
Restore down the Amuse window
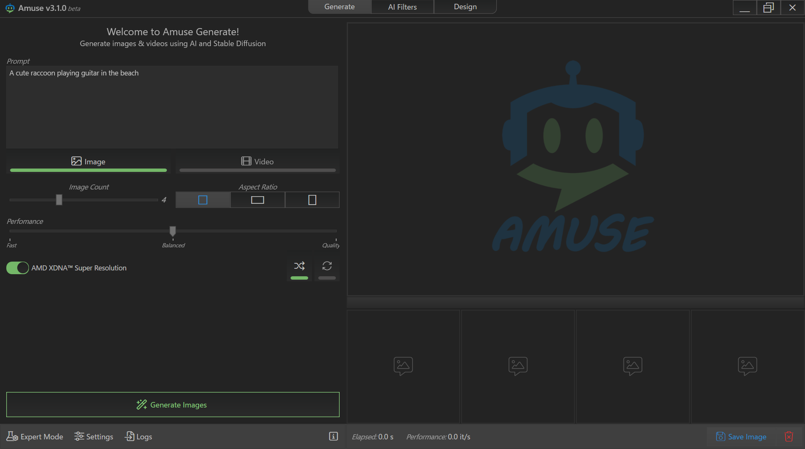pos(769,8)
